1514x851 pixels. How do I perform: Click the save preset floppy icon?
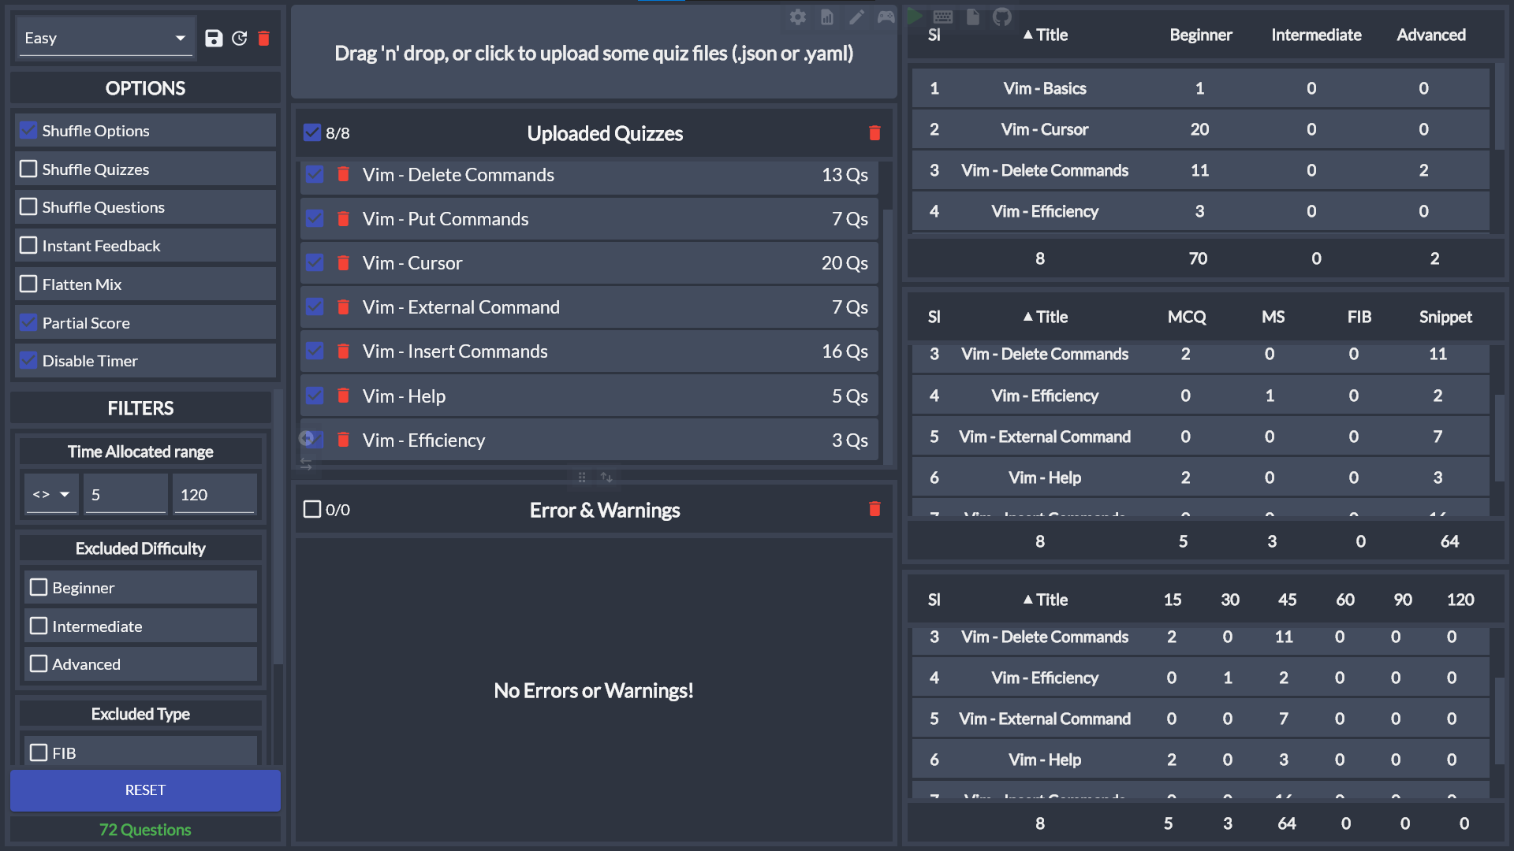214,39
